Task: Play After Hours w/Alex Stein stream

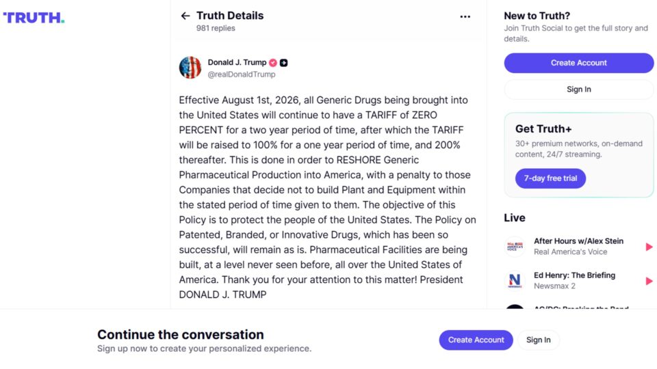Action: click(x=649, y=247)
